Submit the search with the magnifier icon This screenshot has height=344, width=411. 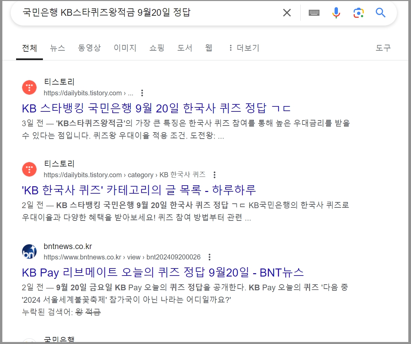coord(380,13)
